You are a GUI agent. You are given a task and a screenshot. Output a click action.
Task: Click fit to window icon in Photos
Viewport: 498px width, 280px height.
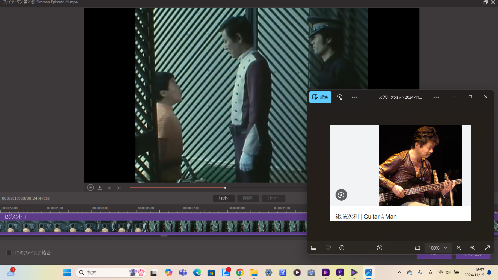click(417, 248)
